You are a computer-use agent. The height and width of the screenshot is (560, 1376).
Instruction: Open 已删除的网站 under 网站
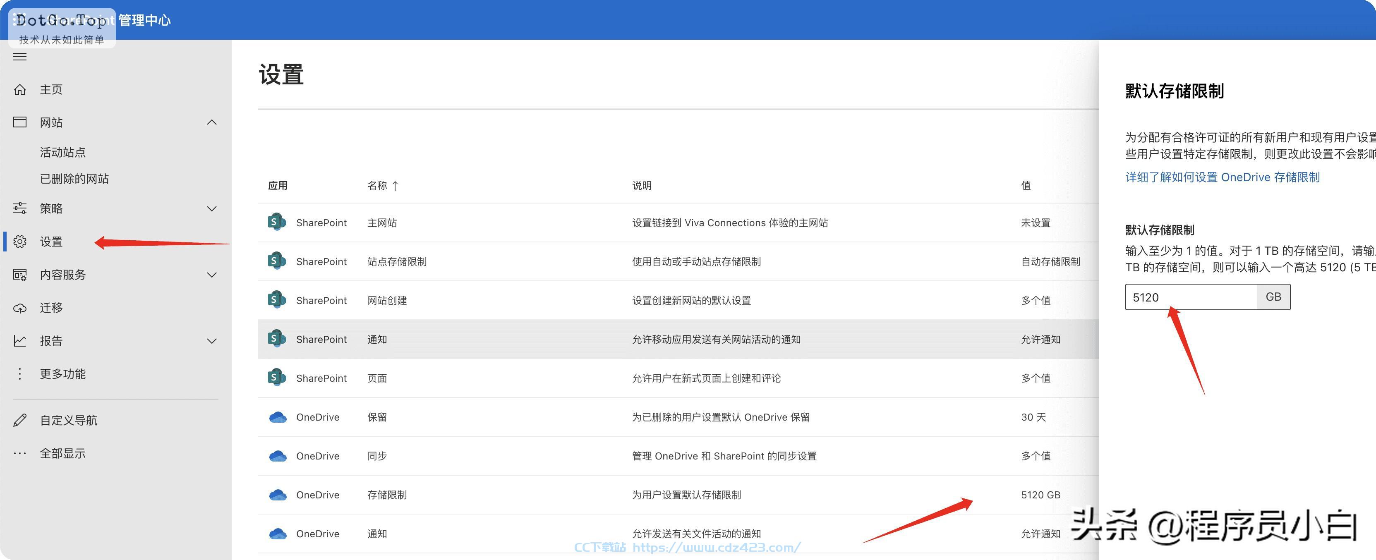74,179
